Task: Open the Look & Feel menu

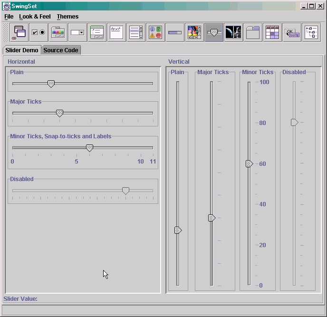Action: point(35,17)
